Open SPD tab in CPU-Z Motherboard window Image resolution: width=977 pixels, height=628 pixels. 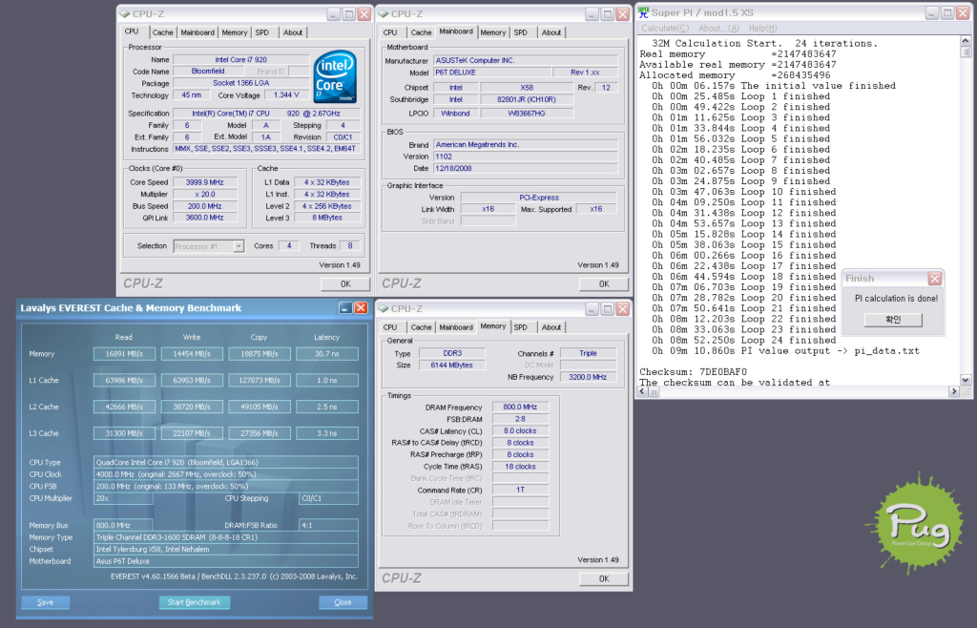pyautogui.click(x=521, y=32)
